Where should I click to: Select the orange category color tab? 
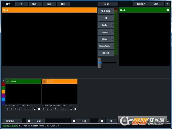[3, 92]
